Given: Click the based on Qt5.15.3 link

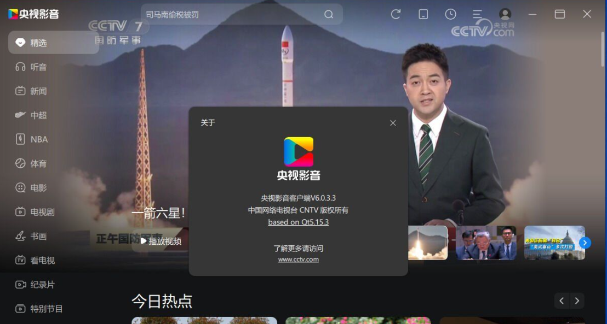Looking at the screenshot, I should pyautogui.click(x=298, y=222).
